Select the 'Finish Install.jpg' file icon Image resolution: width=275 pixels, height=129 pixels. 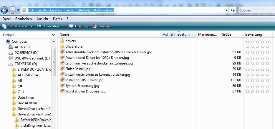pos(62,69)
